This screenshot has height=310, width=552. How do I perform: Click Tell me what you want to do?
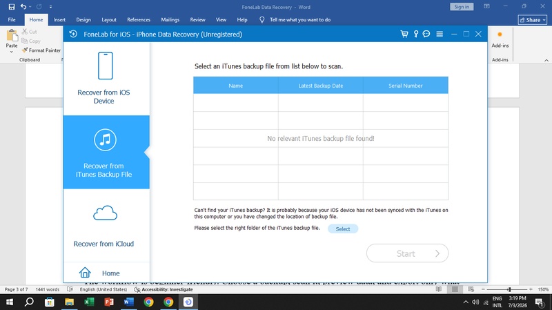(300, 20)
